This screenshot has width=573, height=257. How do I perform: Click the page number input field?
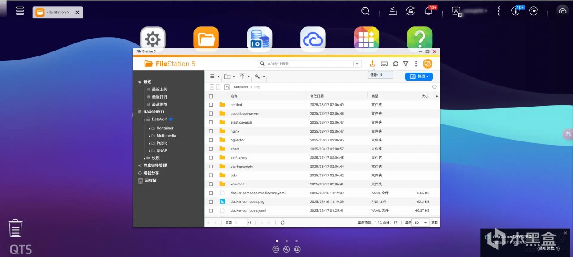(240, 223)
